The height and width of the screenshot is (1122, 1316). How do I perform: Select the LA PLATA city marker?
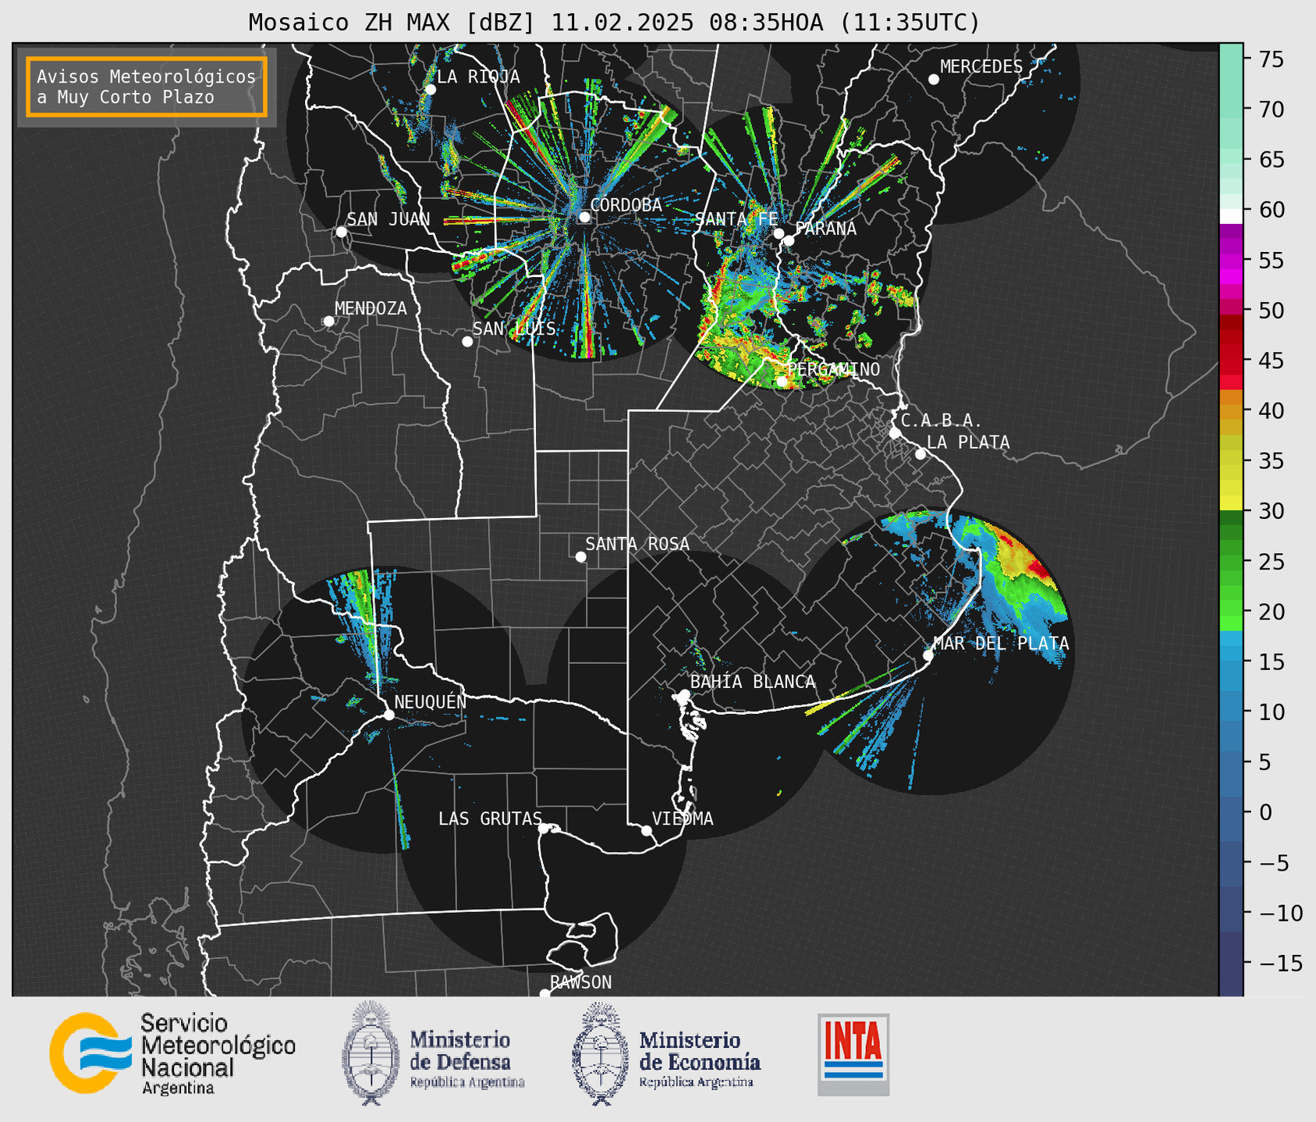(920, 454)
